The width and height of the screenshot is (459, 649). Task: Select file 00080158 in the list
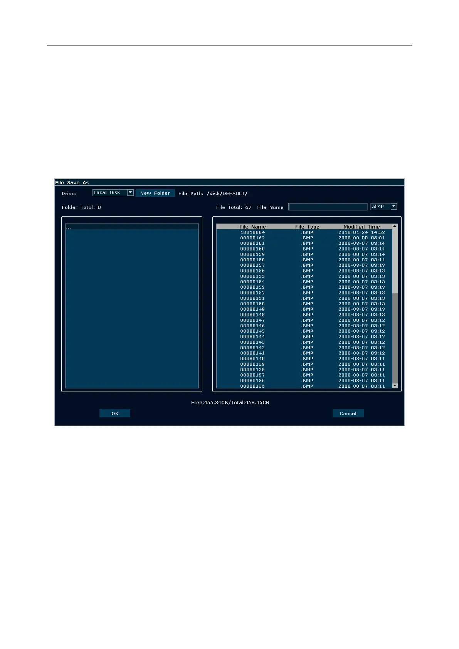(304, 260)
